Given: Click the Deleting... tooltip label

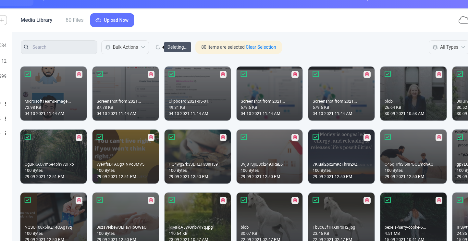Looking at the screenshot, I should [177, 47].
